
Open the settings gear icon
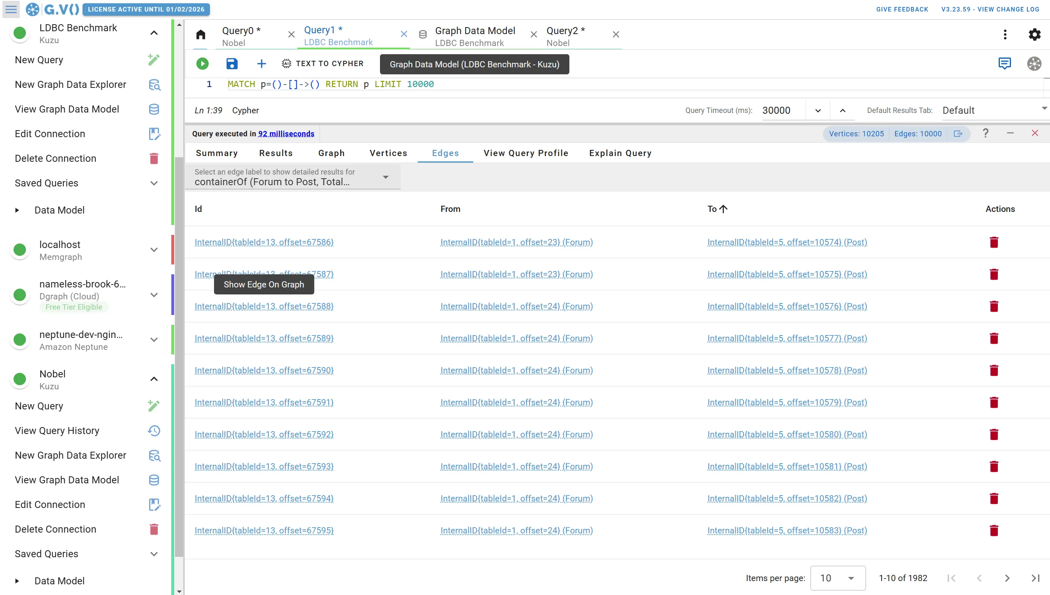coord(1034,34)
